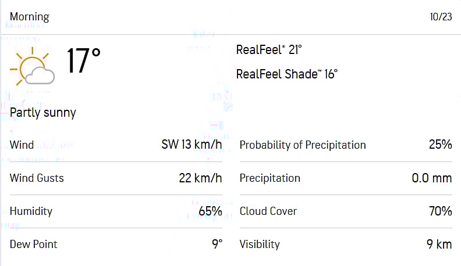Click the RealFeel Shade 16° reading
461x266 pixels.
click(286, 74)
